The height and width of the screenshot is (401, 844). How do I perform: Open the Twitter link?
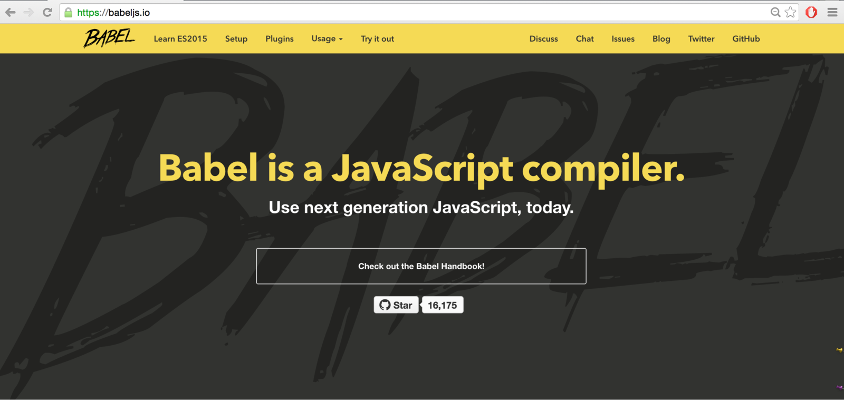point(701,38)
